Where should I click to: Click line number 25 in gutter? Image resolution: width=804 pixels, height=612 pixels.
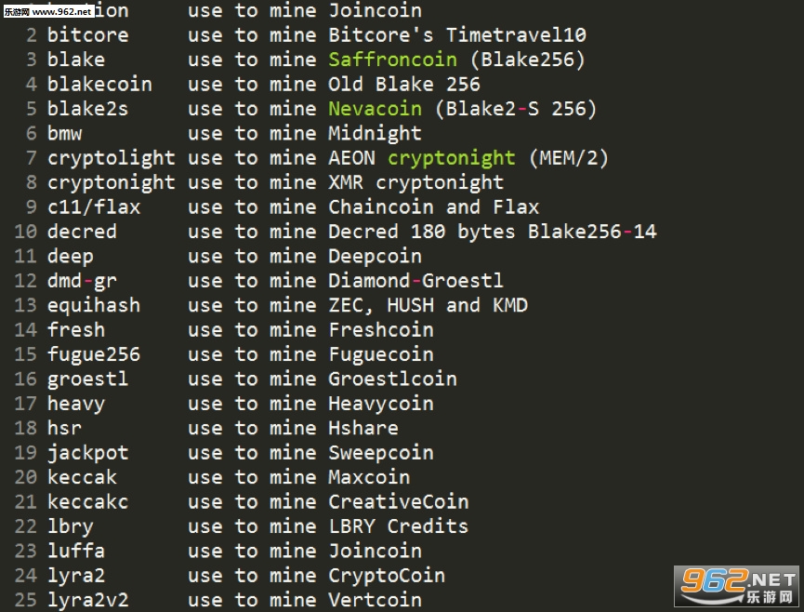26,600
